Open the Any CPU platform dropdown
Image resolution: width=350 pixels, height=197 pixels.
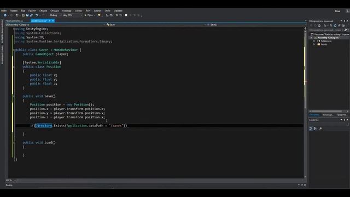pos(72,15)
